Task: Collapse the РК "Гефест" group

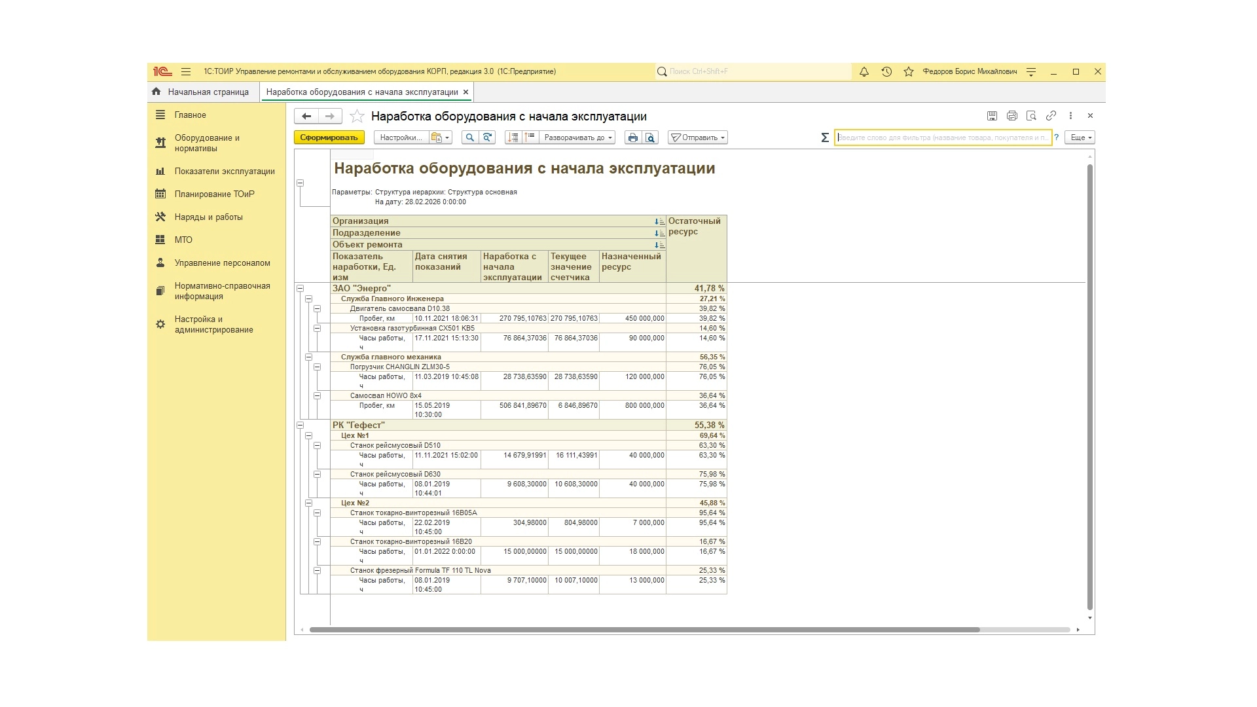Action: point(300,425)
